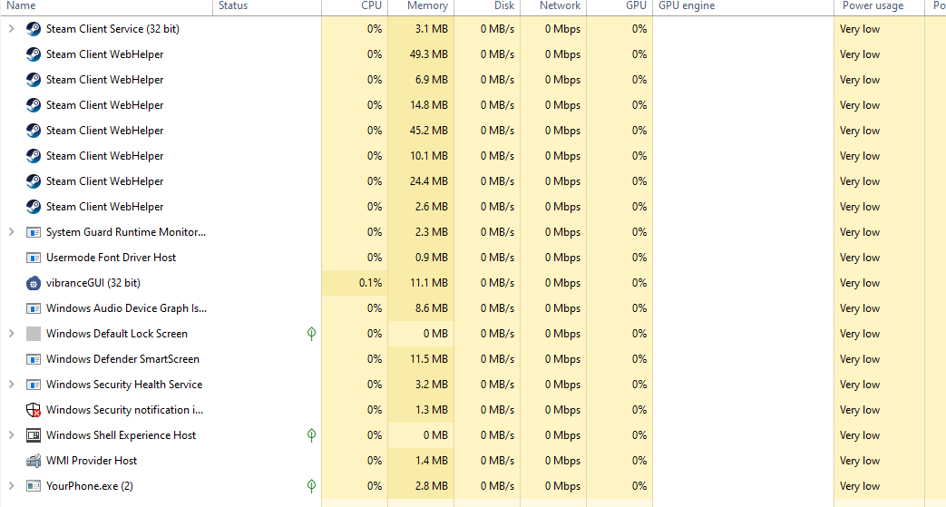Sort by CPU column header
The height and width of the screenshot is (507, 946).
point(371,5)
